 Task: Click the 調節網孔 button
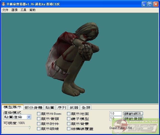point(133,114)
